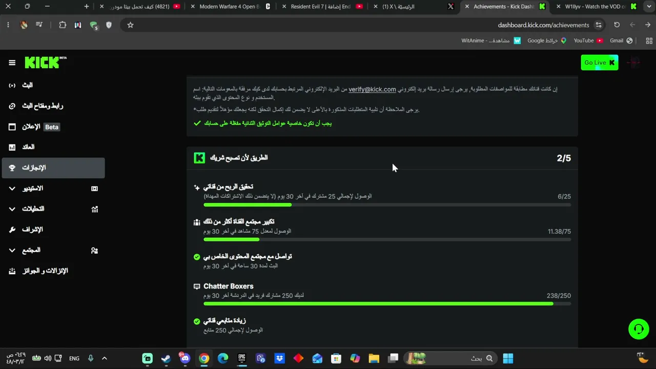Click the sparkle icon beside تحقيق الربح
The image size is (656, 369).
click(x=197, y=188)
